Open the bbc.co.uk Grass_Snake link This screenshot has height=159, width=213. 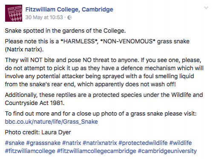tap(52, 122)
